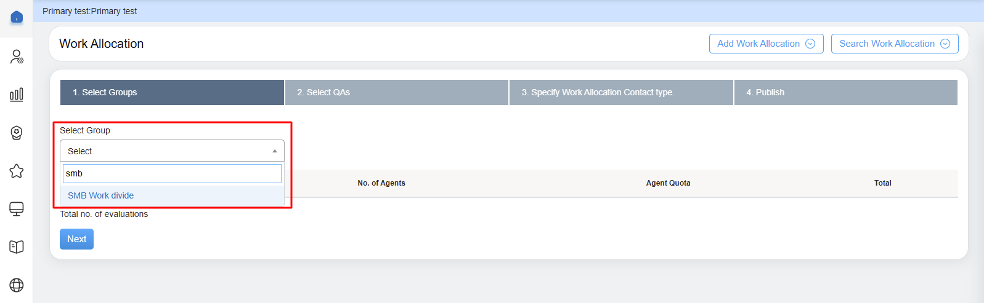
Task: Go to step 2 Select QAs
Action: (396, 92)
